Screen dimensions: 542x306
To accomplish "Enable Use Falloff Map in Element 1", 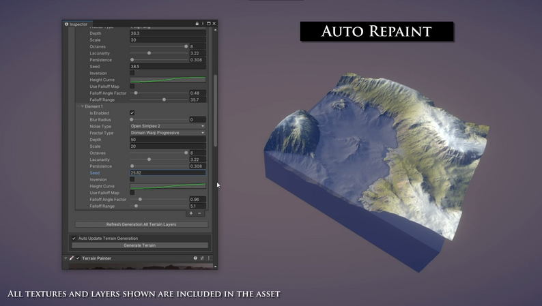I will coord(132,193).
